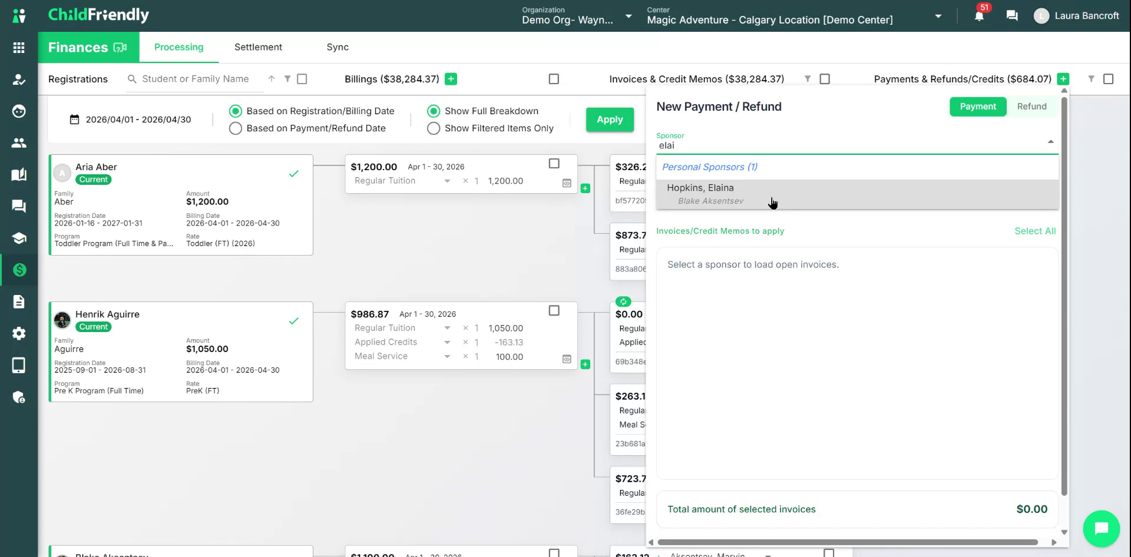Open the gear settings sidebar icon
Image resolution: width=1131 pixels, height=557 pixels.
coord(19,333)
